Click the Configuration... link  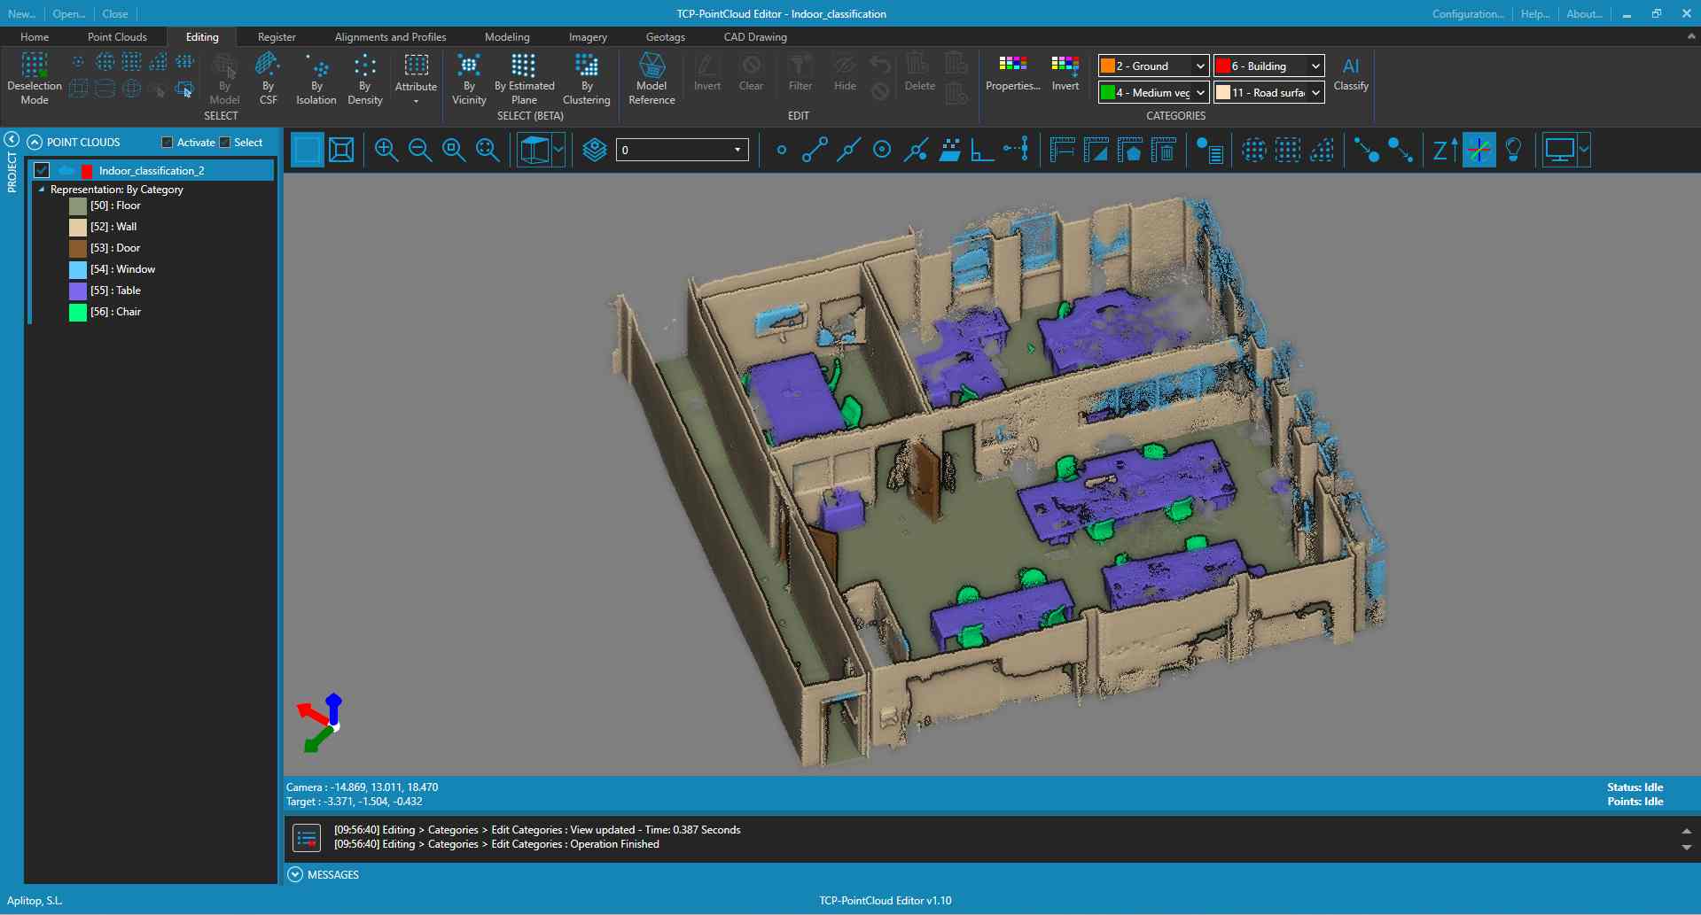1467,14
